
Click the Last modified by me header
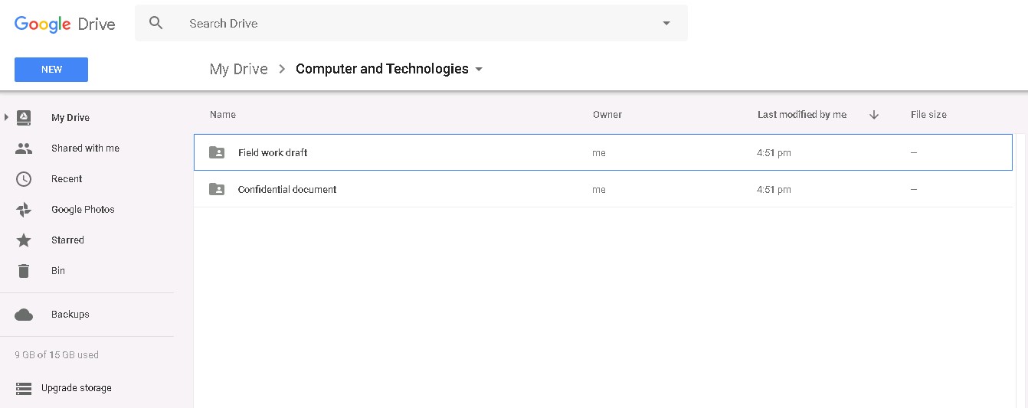tap(802, 115)
